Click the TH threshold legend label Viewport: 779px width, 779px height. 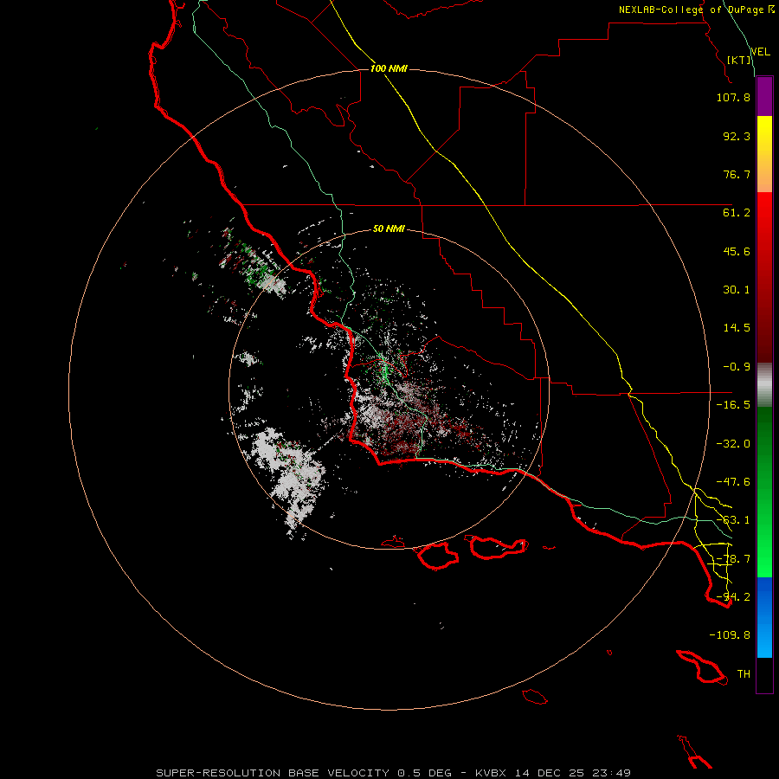click(x=744, y=674)
